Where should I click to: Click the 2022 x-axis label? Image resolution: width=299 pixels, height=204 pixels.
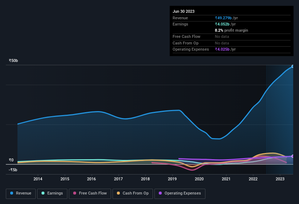pos(253,179)
